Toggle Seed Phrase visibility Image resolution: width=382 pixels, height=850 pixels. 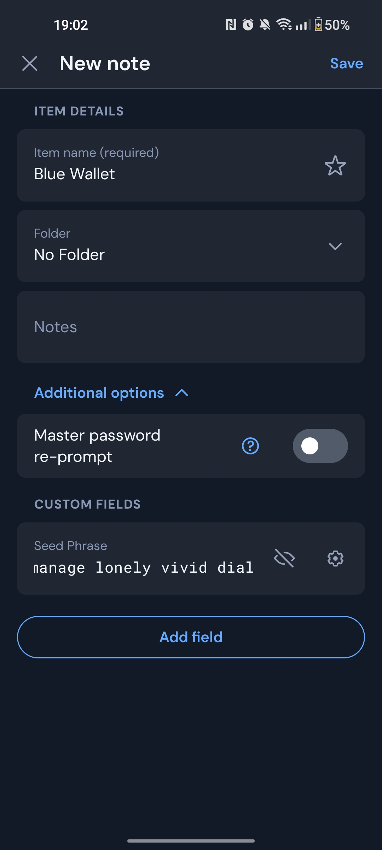[284, 559]
